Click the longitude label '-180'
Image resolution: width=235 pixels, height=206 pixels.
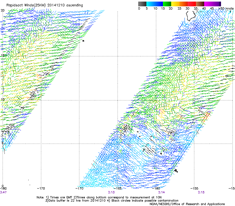(3, 189)
